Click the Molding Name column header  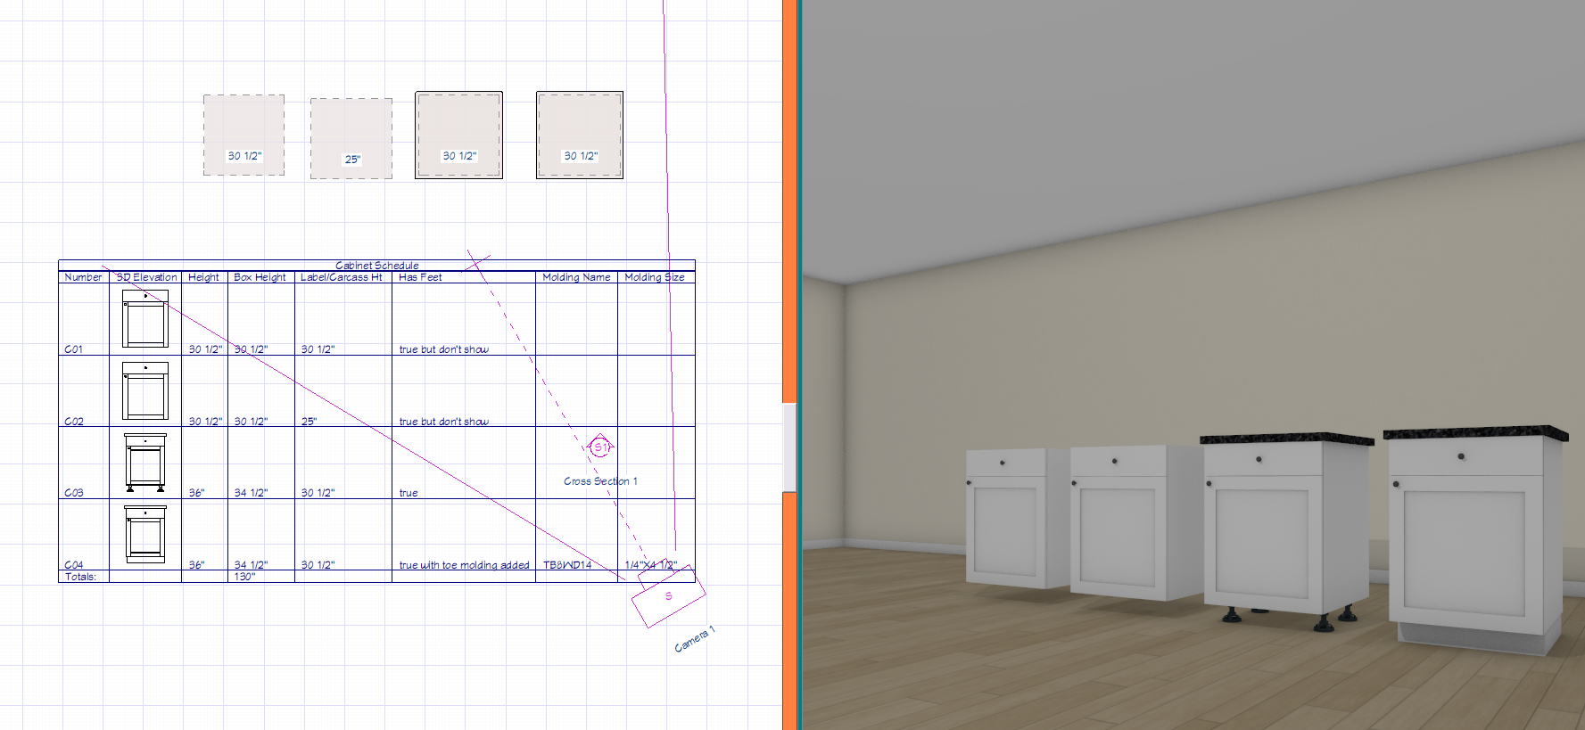[x=576, y=277]
